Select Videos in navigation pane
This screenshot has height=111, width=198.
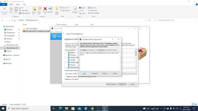pyautogui.click(x=9, y=51)
